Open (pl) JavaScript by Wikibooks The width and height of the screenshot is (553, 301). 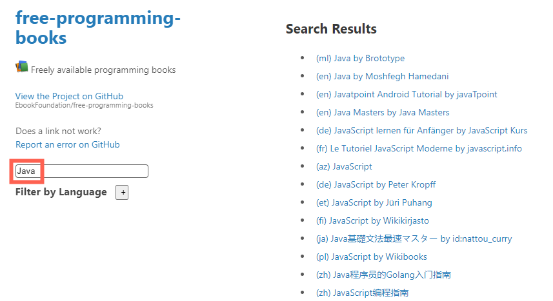click(x=372, y=257)
